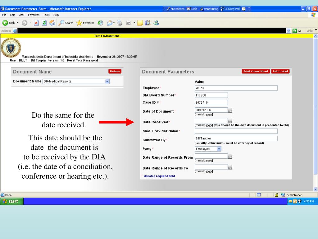Click the Edit with Word toolbar icon

(x=128, y=23)
